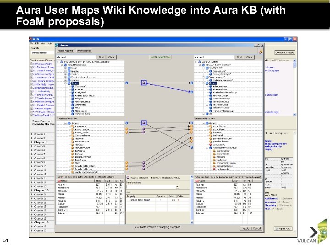
Task: Click the Project Halo root icon in left tree
Action: click(62, 62)
